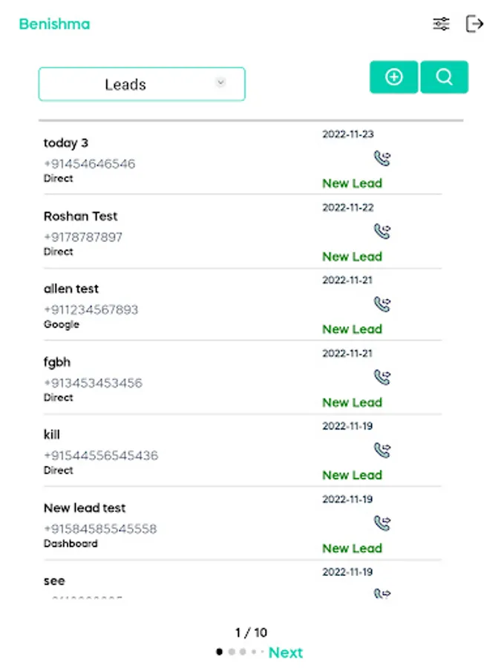
Task: Call the 'allen test' lead
Action: 382,304
